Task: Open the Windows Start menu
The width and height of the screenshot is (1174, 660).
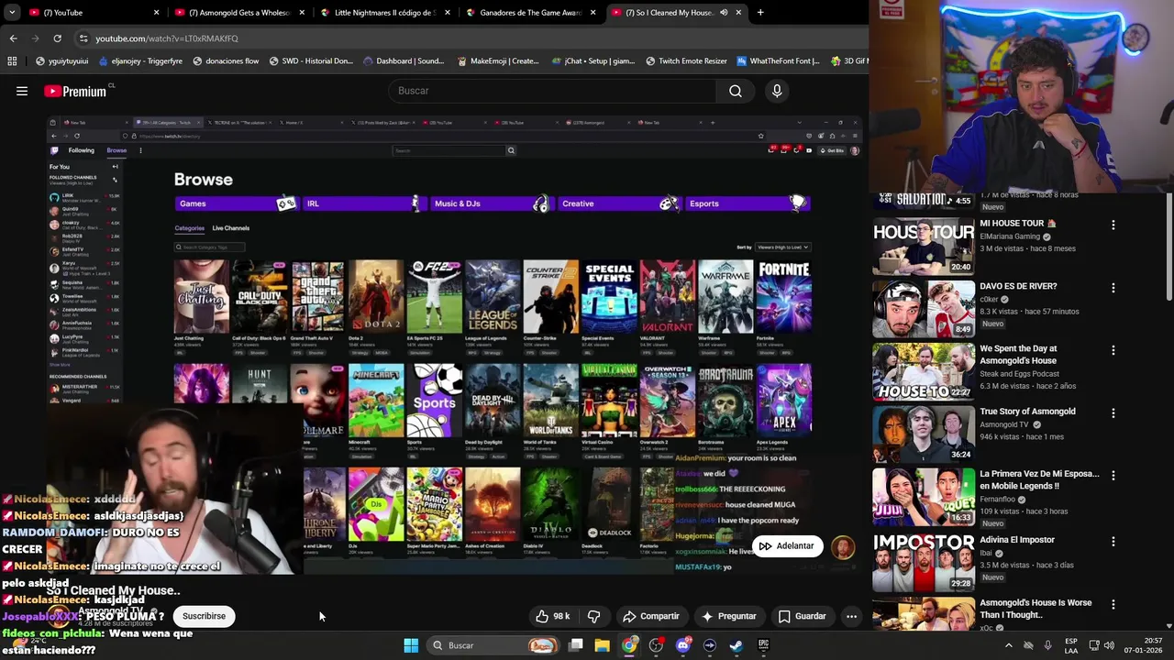Action: pyautogui.click(x=411, y=645)
